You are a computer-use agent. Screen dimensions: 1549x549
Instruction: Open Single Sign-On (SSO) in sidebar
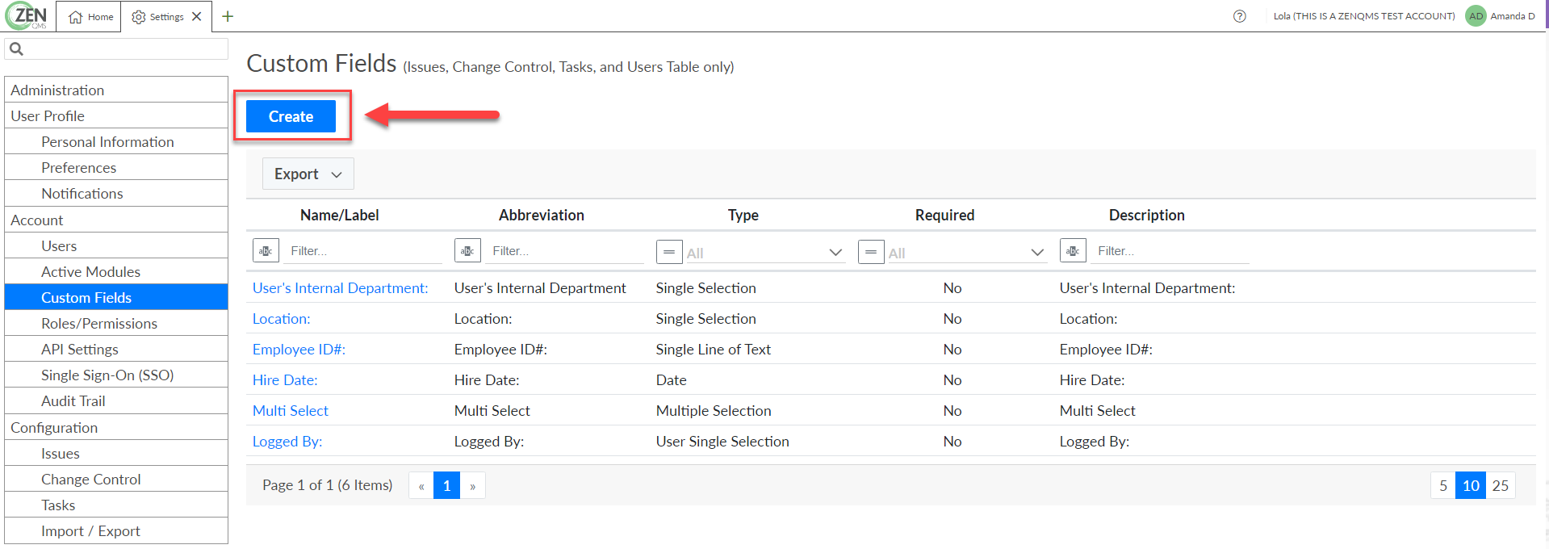116,375
